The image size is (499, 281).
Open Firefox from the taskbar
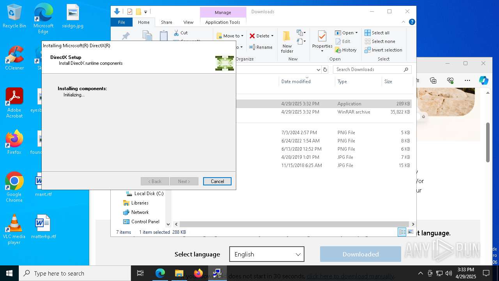point(198,273)
